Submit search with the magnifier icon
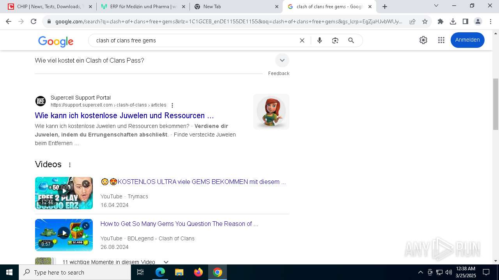Screen dimensions: 499x280 click(351, 40)
